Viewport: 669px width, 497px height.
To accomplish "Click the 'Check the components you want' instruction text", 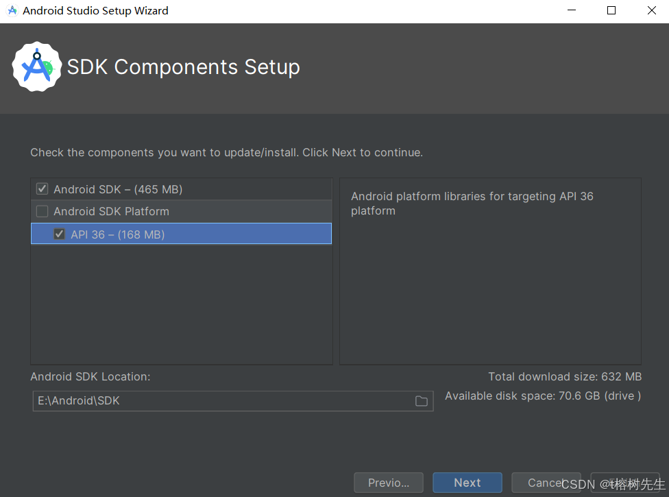I will pyautogui.click(x=227, y=152).
